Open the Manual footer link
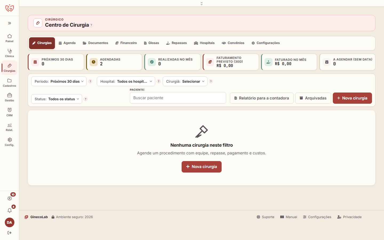This screenshot has height=240, width=384. coord(289,217)
